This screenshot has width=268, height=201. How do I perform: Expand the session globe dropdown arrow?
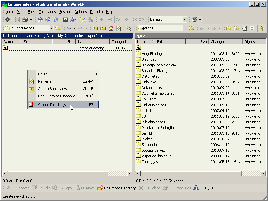tap(200, 20)
